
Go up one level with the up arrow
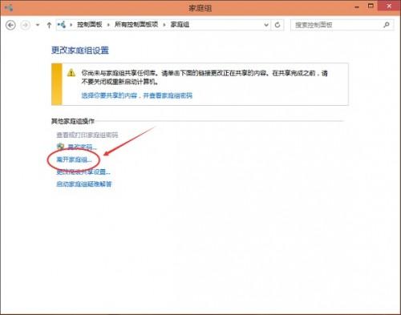point(49,26)
